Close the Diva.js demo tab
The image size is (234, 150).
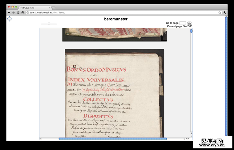point(49,8)
